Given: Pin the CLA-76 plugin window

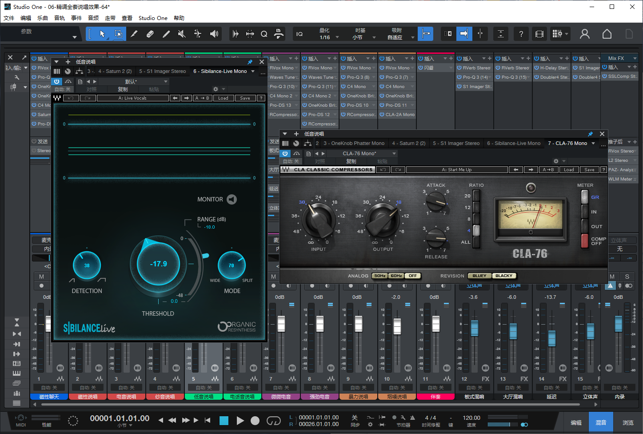Looking at the screenshot, I should (591, 134).
